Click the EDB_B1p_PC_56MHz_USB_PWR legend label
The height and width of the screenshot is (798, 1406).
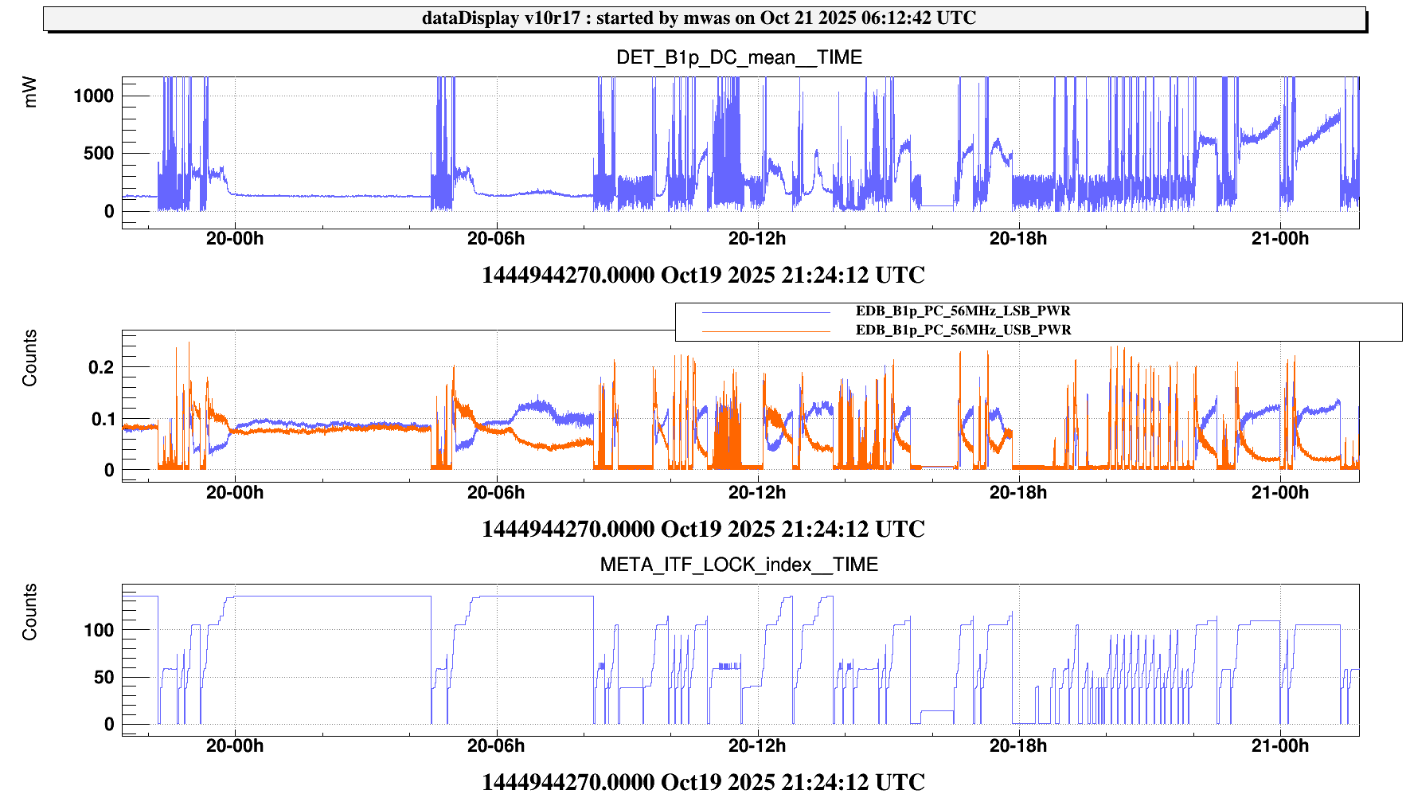pyautogui.click(x=963, y=330)
